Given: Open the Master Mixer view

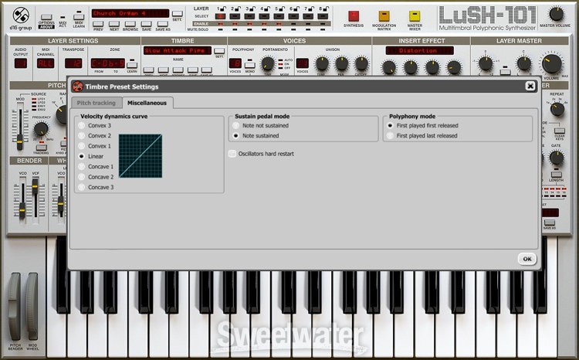Looking at the screenshot, I should click(x=415, y=15).
